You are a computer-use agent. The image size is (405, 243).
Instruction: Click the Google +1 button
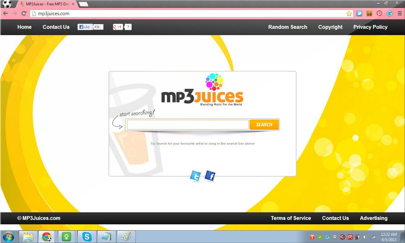pos(118,27)
